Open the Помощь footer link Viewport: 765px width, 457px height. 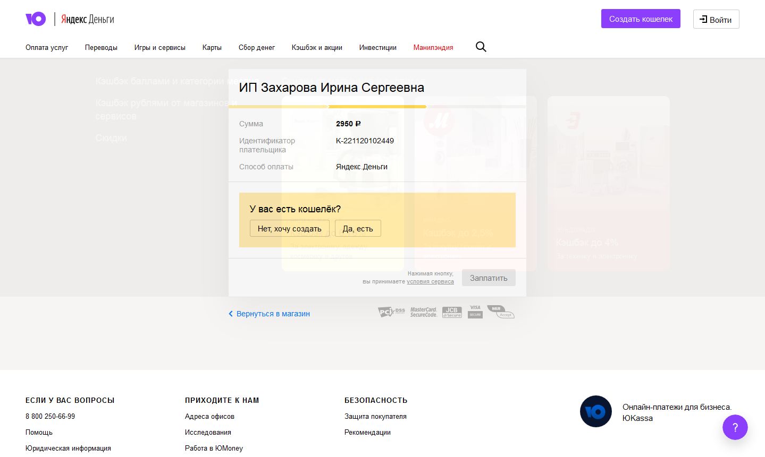pos(39,432)
